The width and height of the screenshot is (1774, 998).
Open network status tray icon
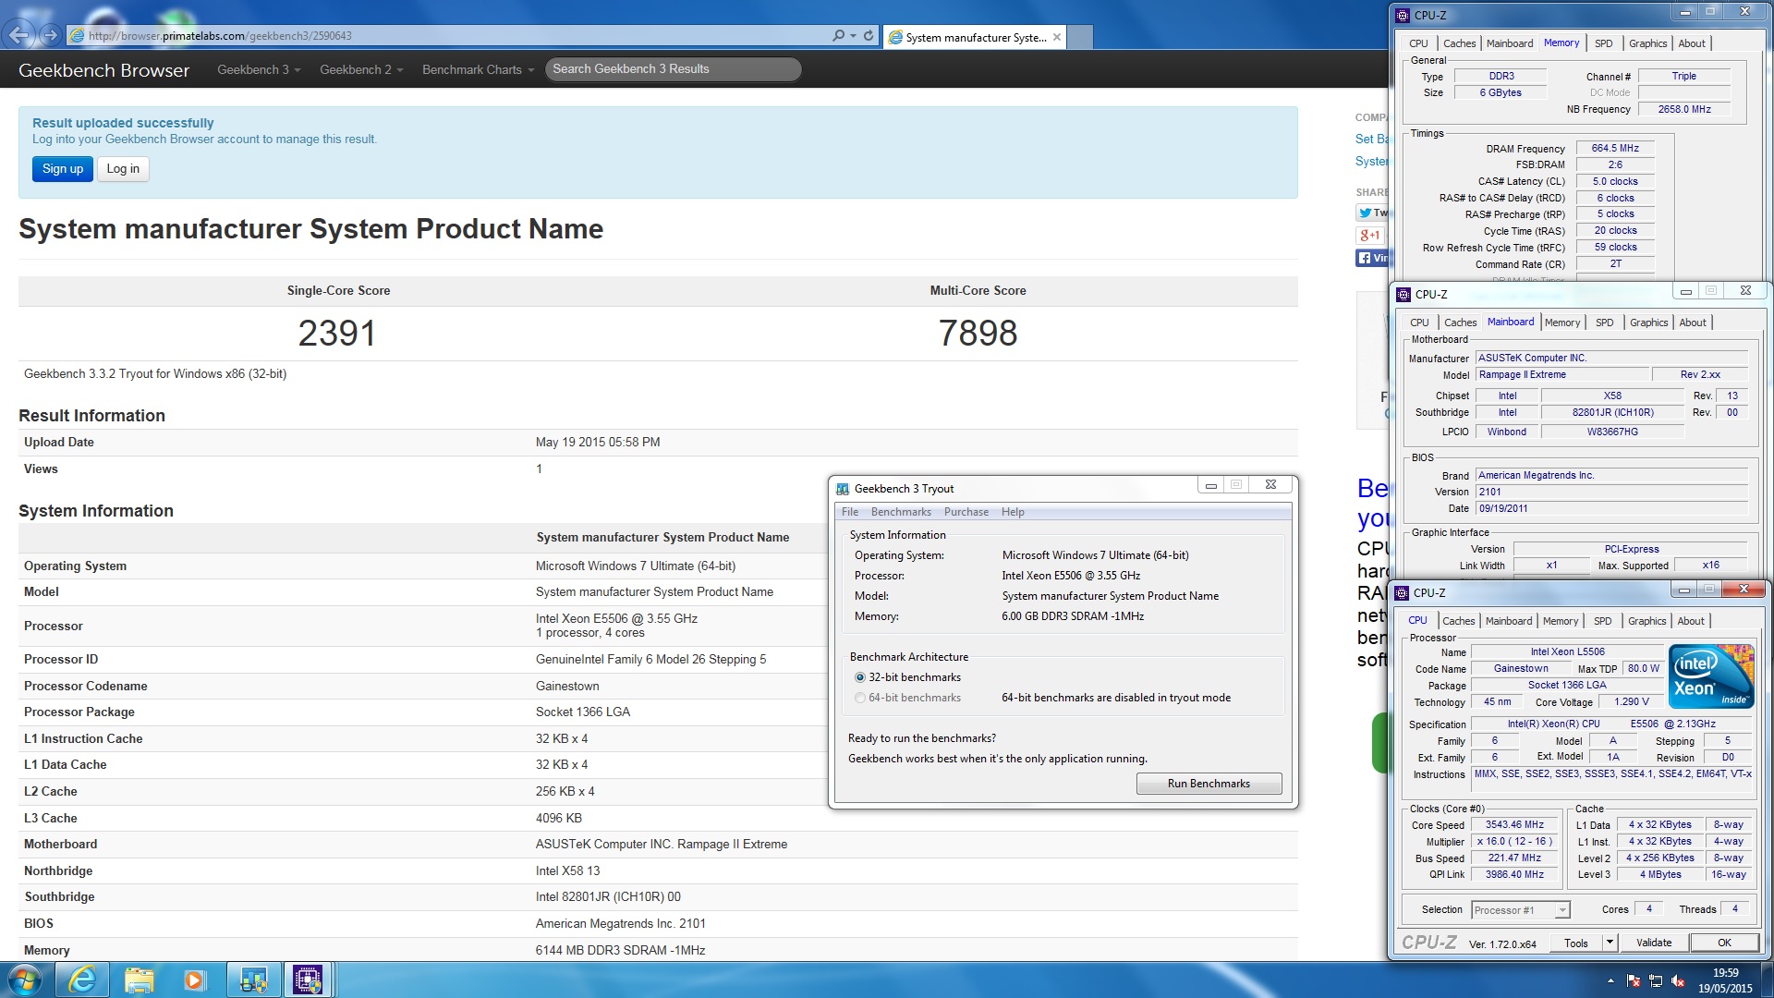tap(1656, 980)
